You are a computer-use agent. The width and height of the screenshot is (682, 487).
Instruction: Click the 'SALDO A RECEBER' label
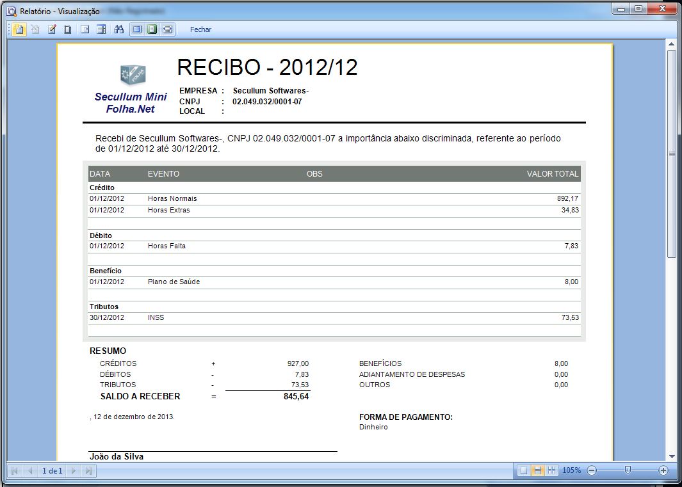point(140,397)
